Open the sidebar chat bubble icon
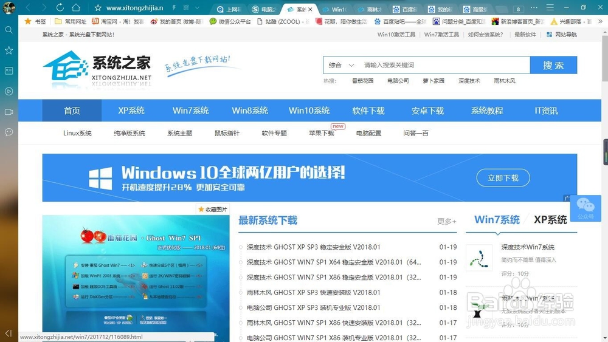Viewport: 608px width, 342px height. [x=9, y=132]
